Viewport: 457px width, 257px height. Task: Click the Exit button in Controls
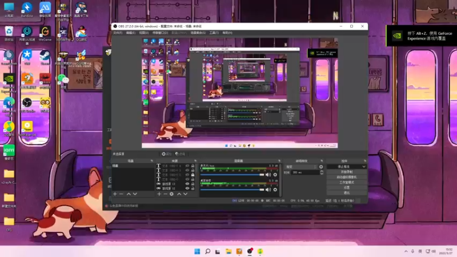347,193
